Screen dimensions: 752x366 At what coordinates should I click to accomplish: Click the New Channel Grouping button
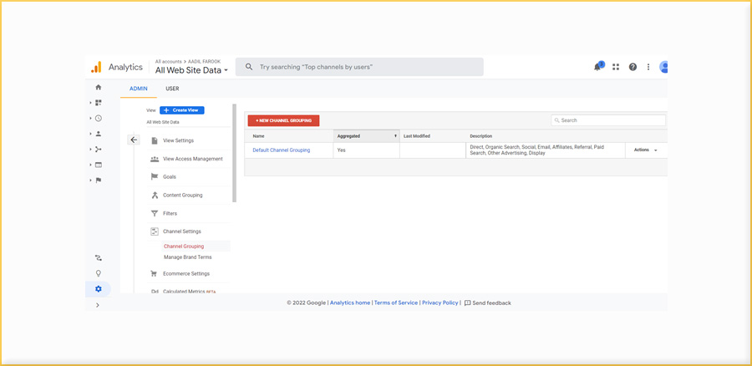(283, 120)
